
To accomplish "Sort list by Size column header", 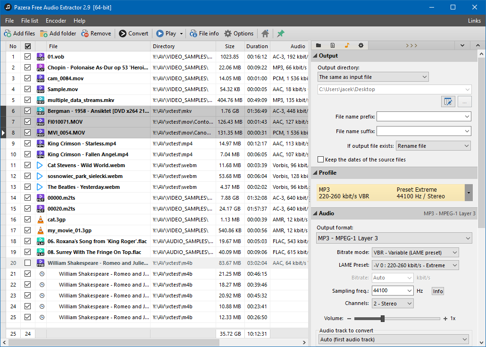I will (x=230, y=46).
